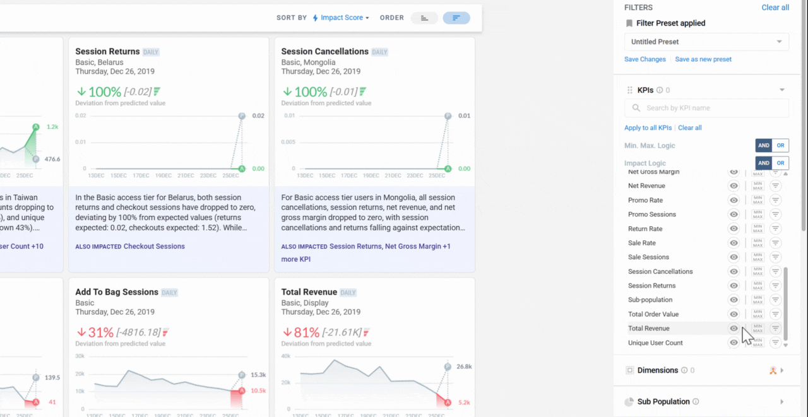Grab the KPIs section drag handle
808x417 pixels.
coord(629,90)
